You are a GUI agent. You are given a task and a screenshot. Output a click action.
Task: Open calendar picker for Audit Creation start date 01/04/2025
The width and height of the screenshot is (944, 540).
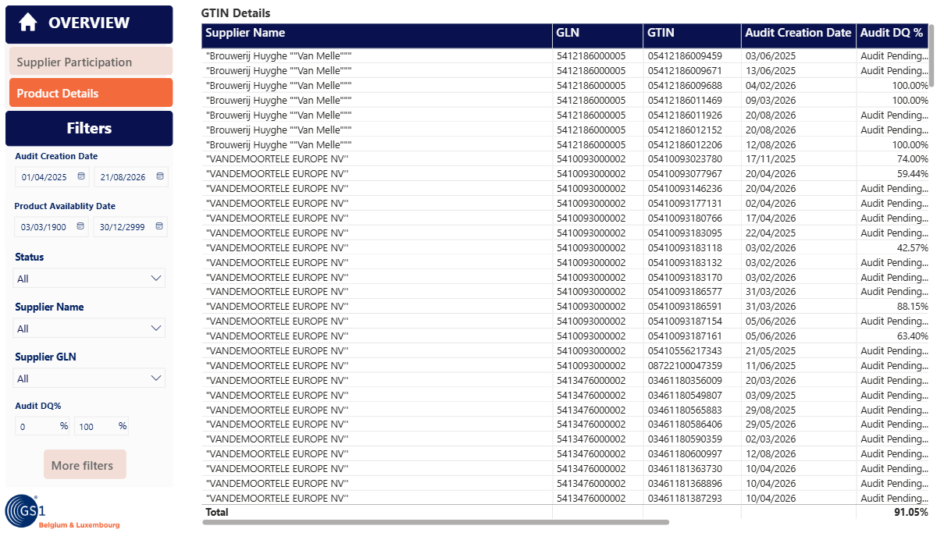click(80, 177)
